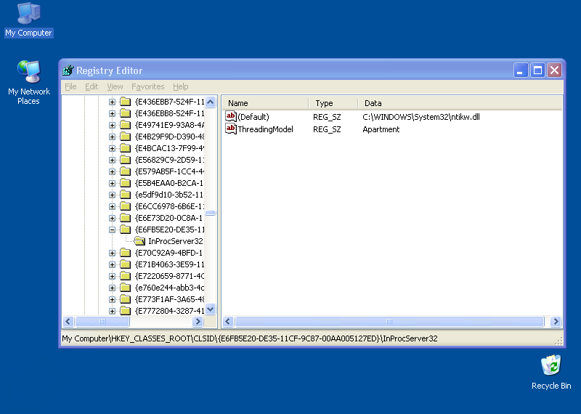Select the InProcServer32 subkey label
Screen dimensions: 581x414
[x=175, y=241]
